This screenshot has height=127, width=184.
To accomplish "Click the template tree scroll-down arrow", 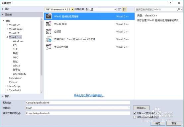I will click(42, 92).
